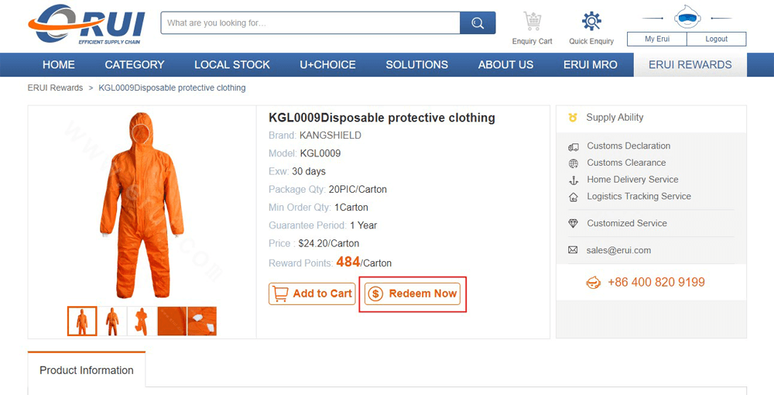The height and width of the screenshot is (395, 774).
Task: Click the Enquiry Cart label text
Action: tap(533, 42)
